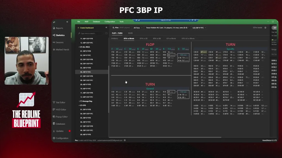
Task: Click the pokermadesimple2023@gmail.com status text
Action: point(110,140)
